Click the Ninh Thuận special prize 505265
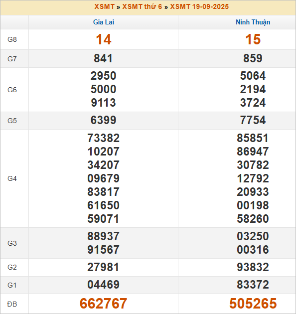Screen dimensions: 296x314 pyautogui.click(x=253, y=304)
